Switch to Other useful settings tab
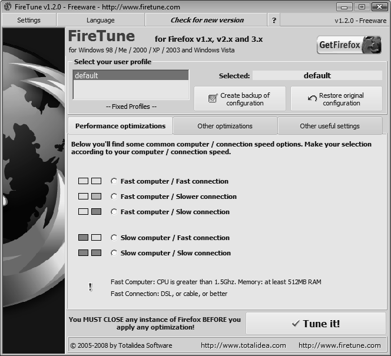The width and height of the screenshot is (391, 356). point(330,126)
